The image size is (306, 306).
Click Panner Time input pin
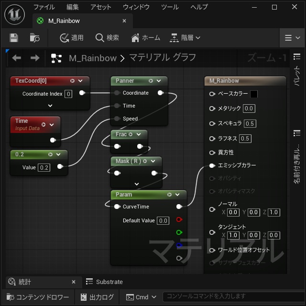point(117,106)
